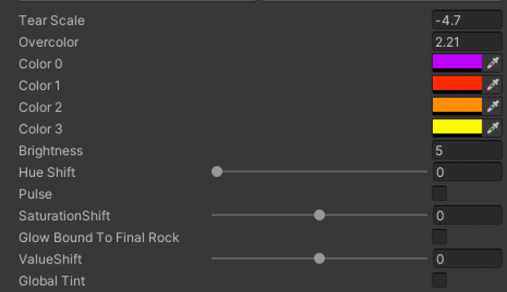This screenshot has height=292, width=507.
Task: Edit the orange Color 2 swatch
Action: pyautogui.click(x=457, y=106)
